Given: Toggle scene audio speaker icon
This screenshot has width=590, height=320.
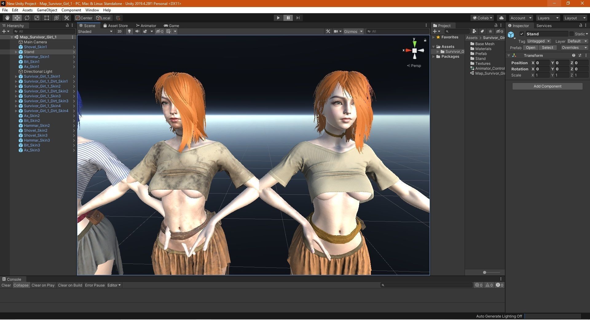Looking at the screenshot, I should [x=137, y=31].
